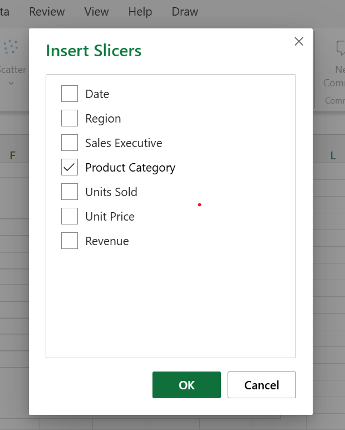Image resolution: width=345 pixels, height=430 pixels.
Task: Click the Scatter chart icon
Action: point(11,48)
